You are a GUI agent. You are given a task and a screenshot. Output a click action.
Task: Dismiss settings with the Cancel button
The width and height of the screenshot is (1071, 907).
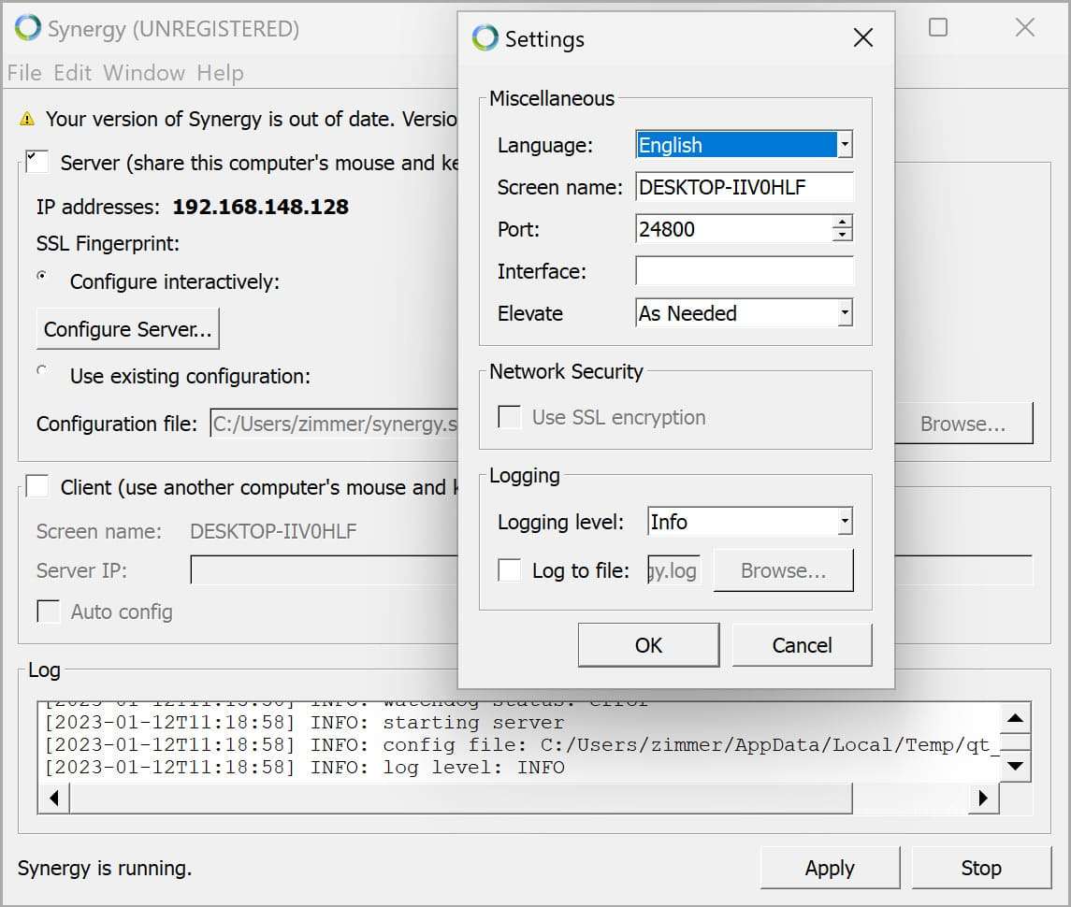point(802,645)
